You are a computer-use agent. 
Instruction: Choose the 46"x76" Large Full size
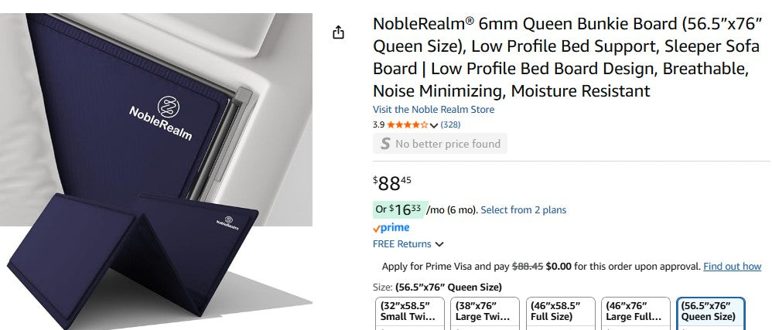[635, 313]
